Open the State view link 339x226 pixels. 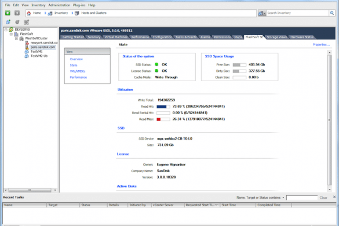[x=74, y=65]
